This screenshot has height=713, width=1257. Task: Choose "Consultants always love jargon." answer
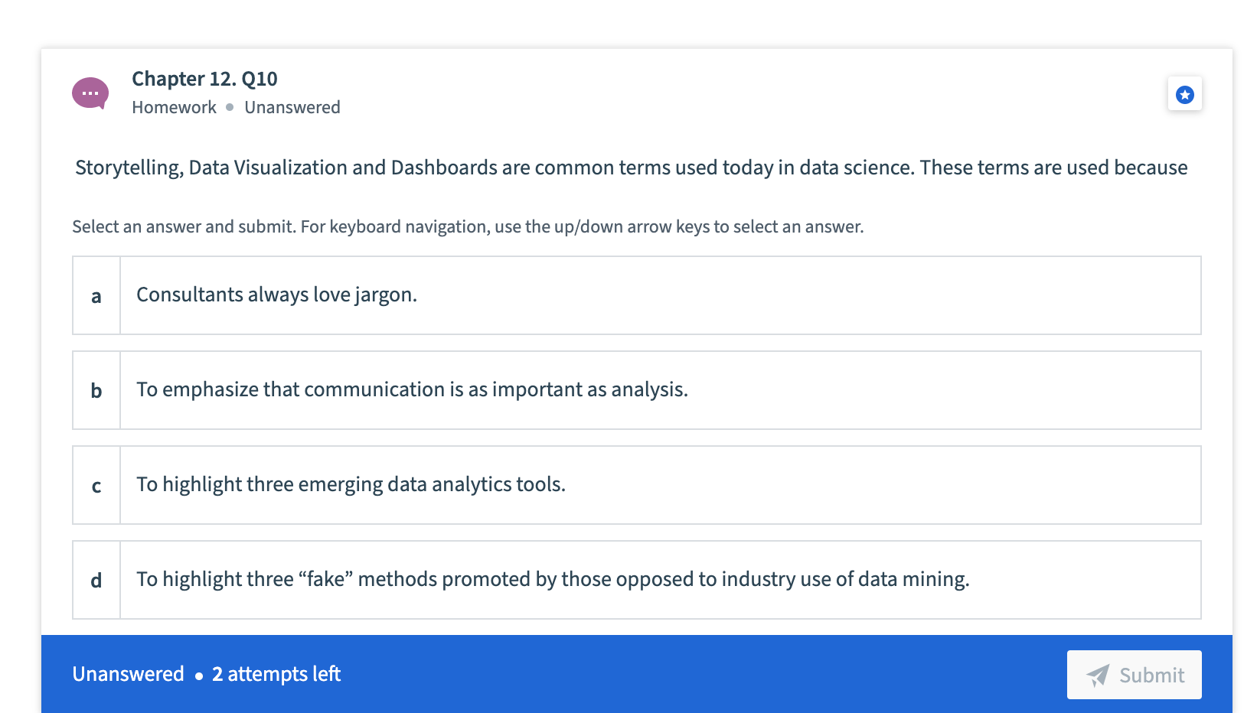276,295
